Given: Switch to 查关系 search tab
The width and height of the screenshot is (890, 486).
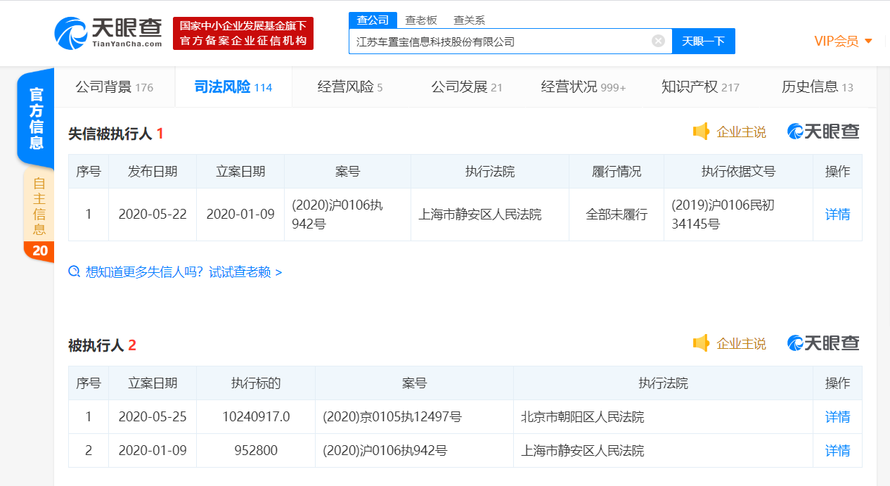Looking at the screenshot, I should point(469,20).
